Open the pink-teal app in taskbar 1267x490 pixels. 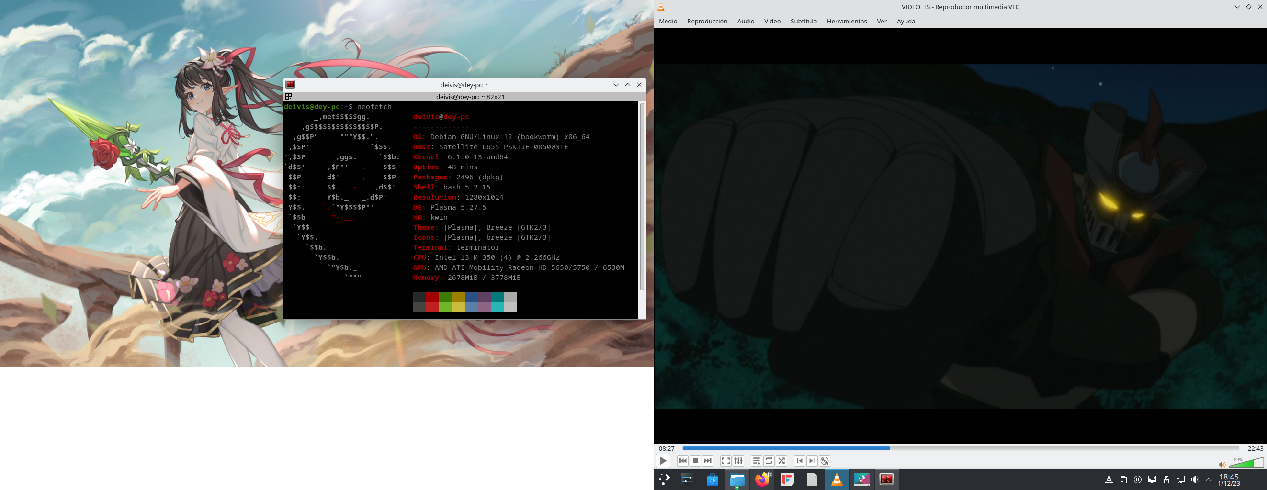click(862, 479)
